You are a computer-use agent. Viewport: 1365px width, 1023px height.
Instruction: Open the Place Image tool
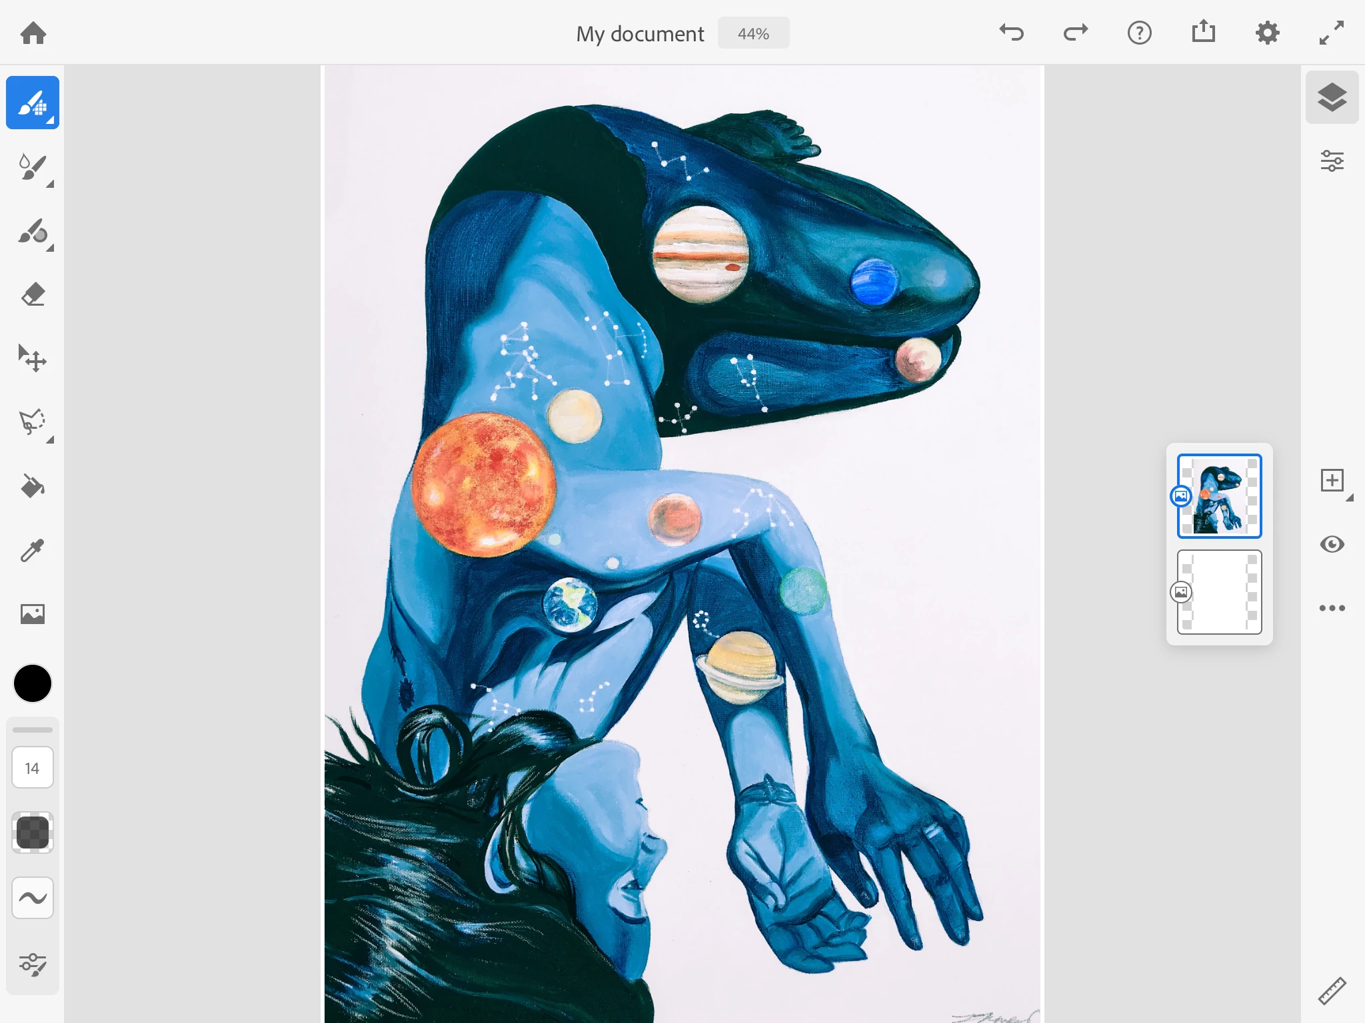32,614
